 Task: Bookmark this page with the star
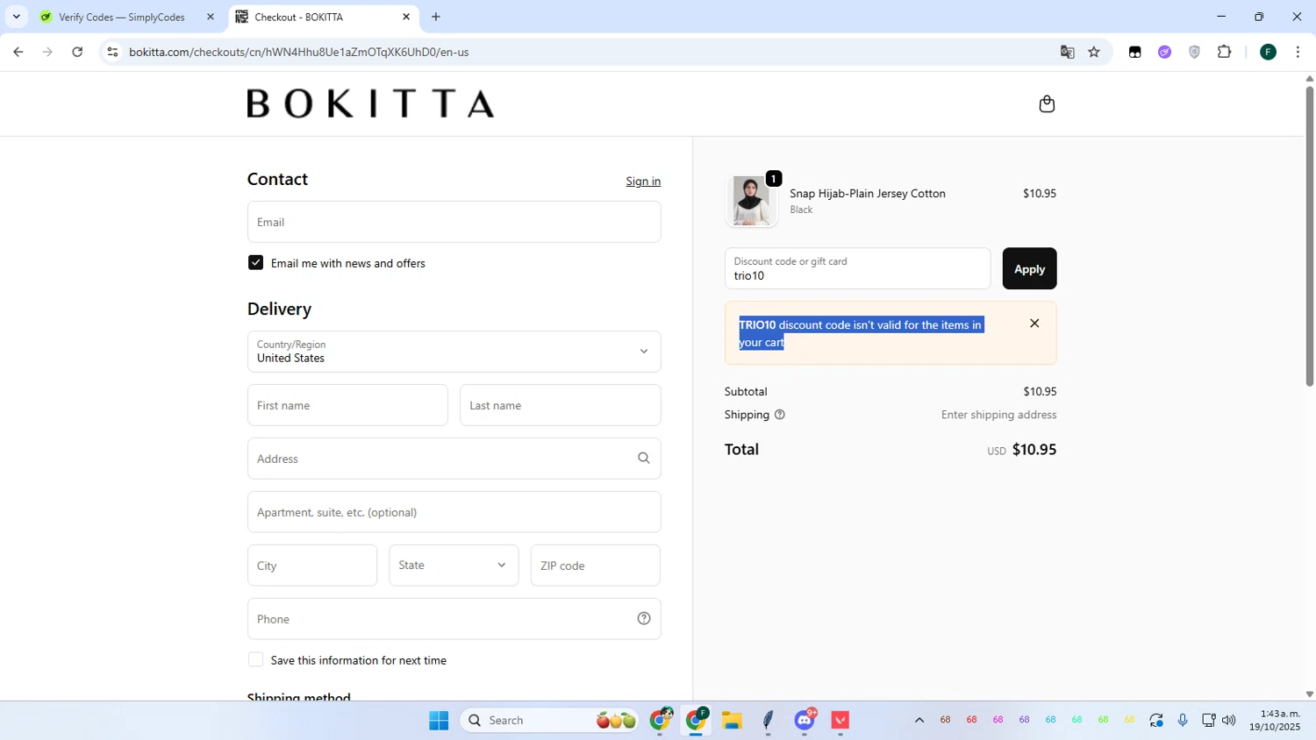(1094, 52)
